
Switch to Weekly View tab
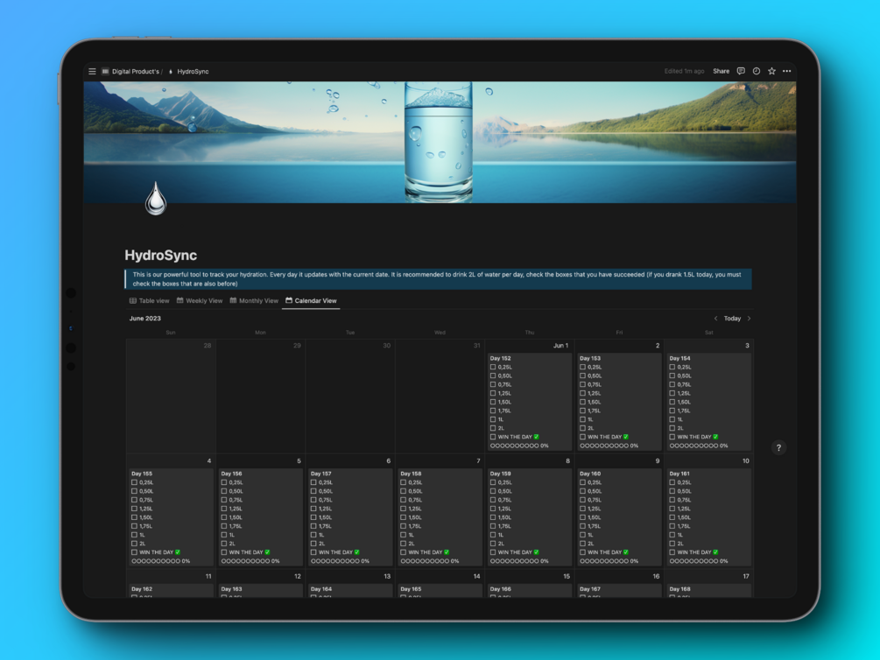pos(200,301)
